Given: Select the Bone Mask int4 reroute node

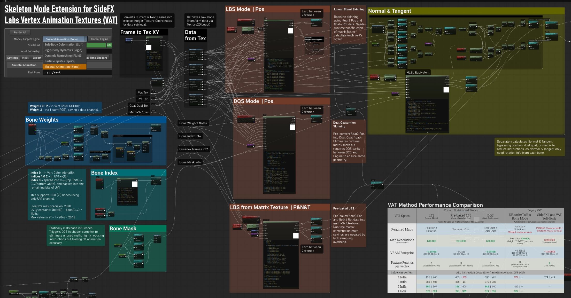Looking at the screenshot, I should coord(190,162).
